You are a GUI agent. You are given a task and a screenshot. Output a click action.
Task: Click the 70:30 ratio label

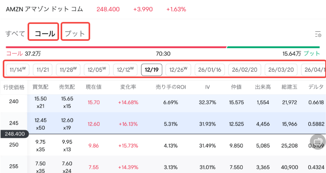pyautogui.click(x=163, y=54)
